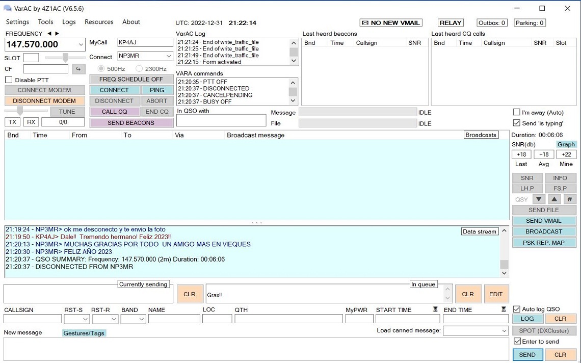Open the PSK REP. MAP button
Image resolution: width=581 pixels, height=363 pixels.
point(544,243)
